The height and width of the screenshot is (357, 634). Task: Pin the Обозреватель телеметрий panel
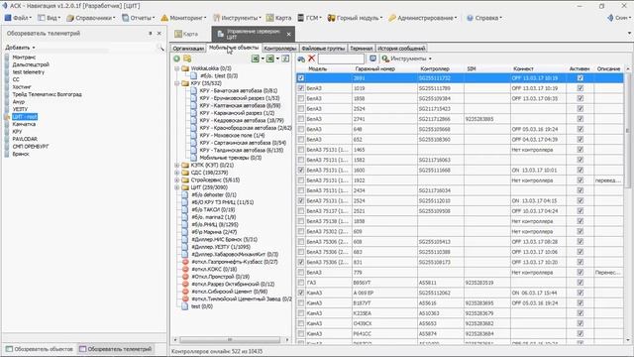[x=151, y=34]
